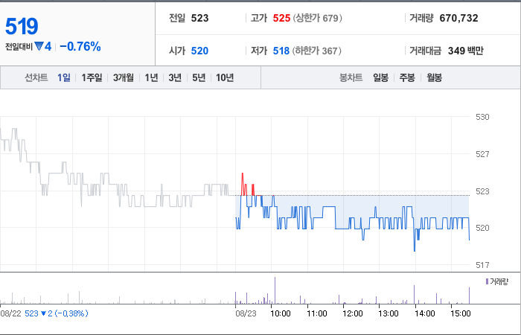The height and width of the screenshot is (335, 521).
Task: Click the 12:00 time axis label
Action: point(353,313)
